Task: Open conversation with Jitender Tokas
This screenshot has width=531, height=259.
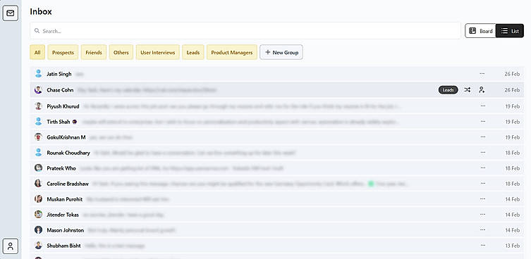Action: (276, 215)
